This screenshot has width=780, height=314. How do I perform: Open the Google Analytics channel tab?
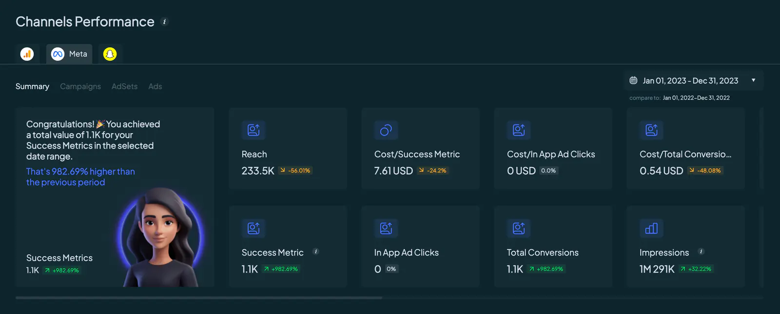pos(27,54)
